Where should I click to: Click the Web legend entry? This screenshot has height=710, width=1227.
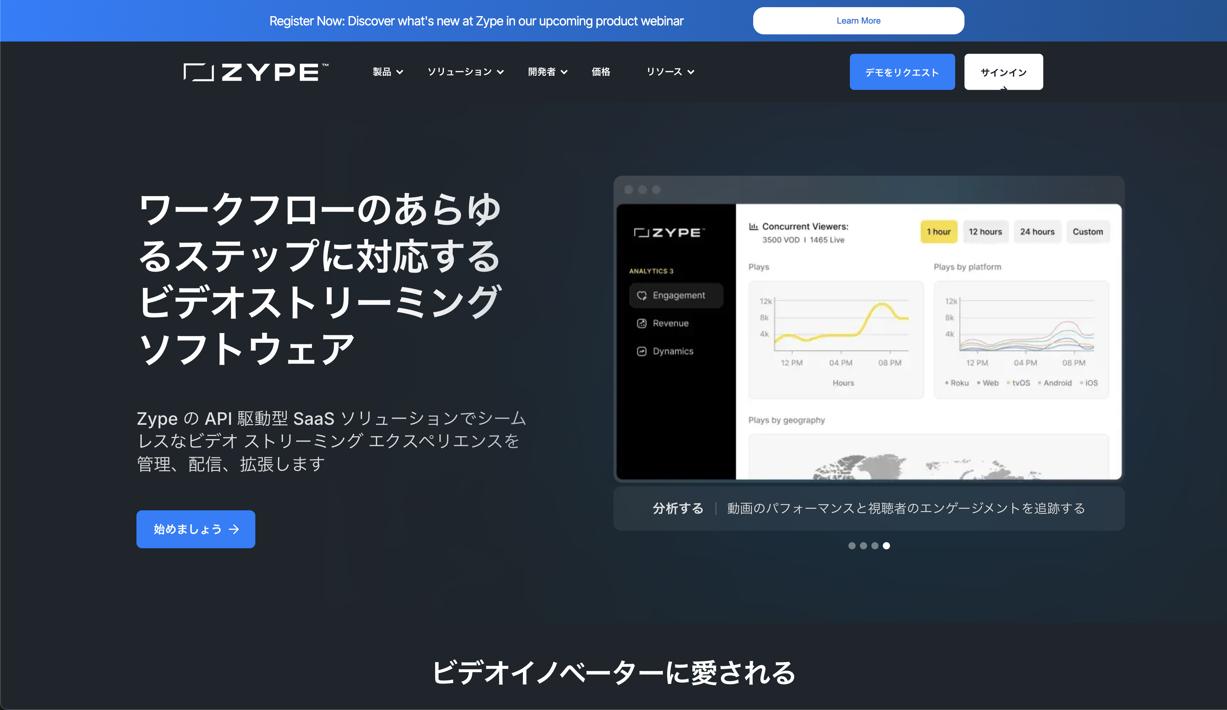click(x=988, y=383)
